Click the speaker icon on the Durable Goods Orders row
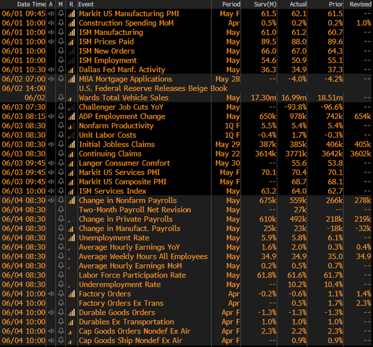373x347 pixels. click(x=51, y=313)
